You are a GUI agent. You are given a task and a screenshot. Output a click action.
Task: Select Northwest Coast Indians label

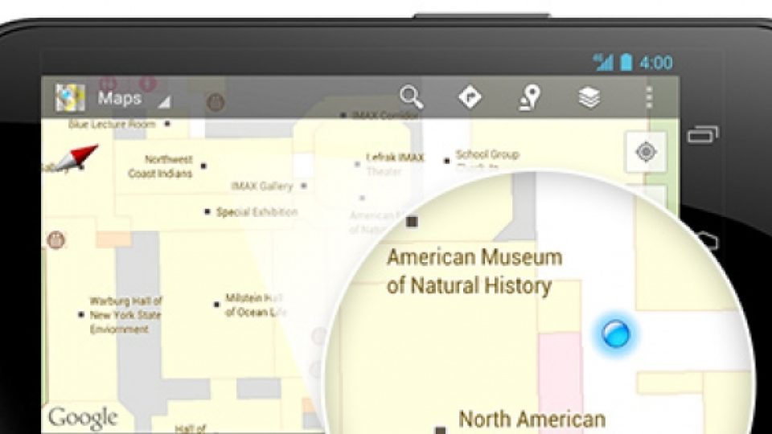(161, 166)
